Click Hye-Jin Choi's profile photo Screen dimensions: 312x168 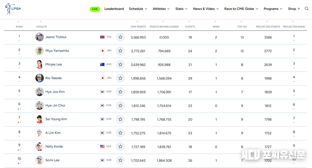pos(39,106)
